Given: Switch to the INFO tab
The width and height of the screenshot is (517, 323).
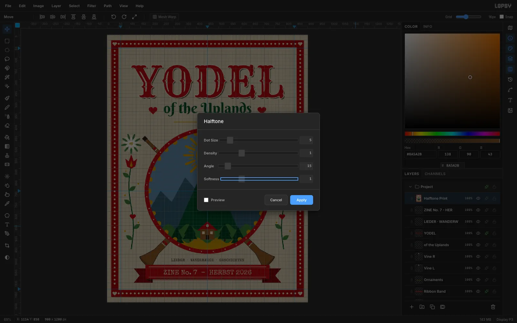Looking at the screenshot, I should (427, 26).
